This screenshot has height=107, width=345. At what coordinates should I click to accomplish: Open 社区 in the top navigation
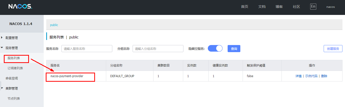[296, 7]
